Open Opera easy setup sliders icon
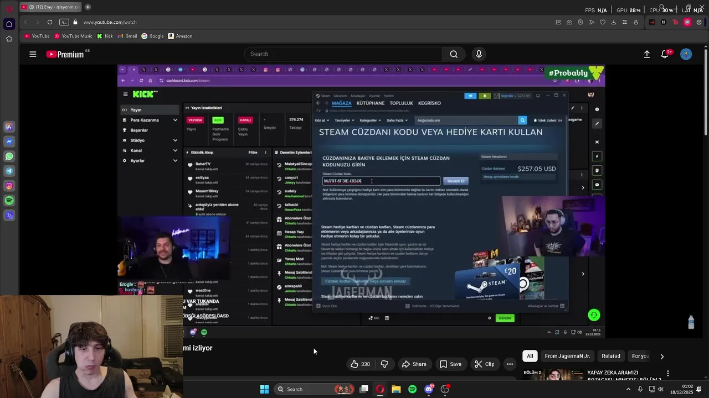Viewport: 709px width, 398px height. [x=625, y=22]
